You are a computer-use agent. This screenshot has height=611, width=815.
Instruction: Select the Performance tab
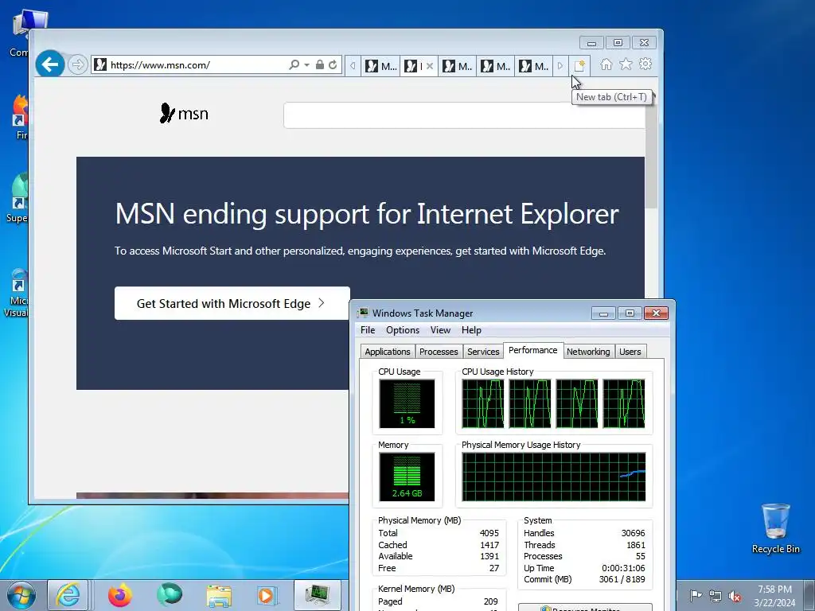(x=532, y=351)
